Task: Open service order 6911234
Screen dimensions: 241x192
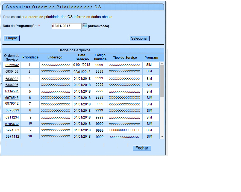Action: point(12,117)
